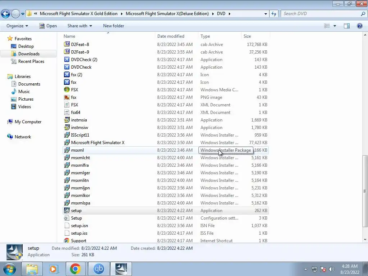
Task: Open Recent Places in Favorites
Action: pos(31,61)
